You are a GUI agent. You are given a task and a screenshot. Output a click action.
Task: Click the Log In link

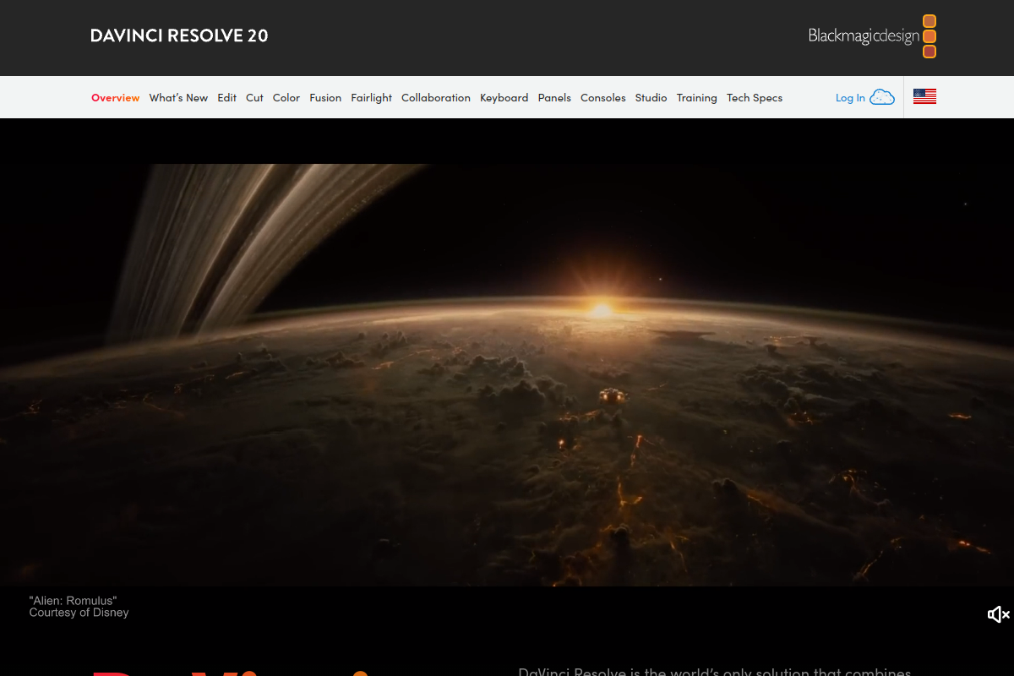click(850, 97)
